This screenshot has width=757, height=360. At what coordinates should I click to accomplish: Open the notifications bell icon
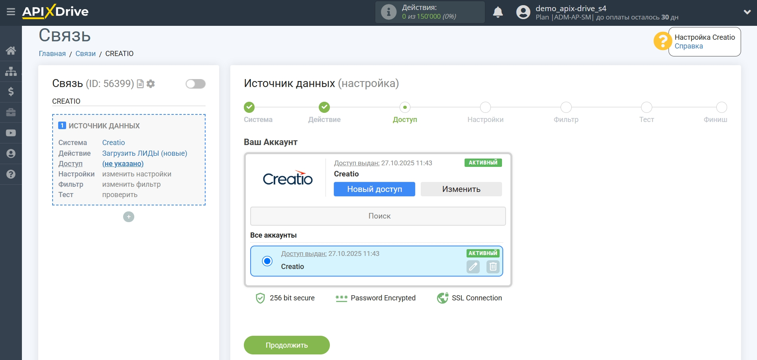pyautogui.click(x=498, y=12)
